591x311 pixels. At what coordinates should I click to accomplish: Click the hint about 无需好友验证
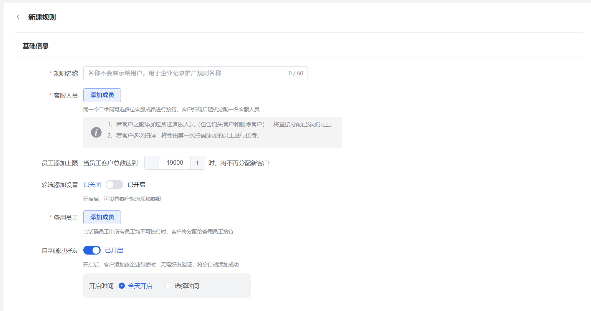click(x=161, y=265)
